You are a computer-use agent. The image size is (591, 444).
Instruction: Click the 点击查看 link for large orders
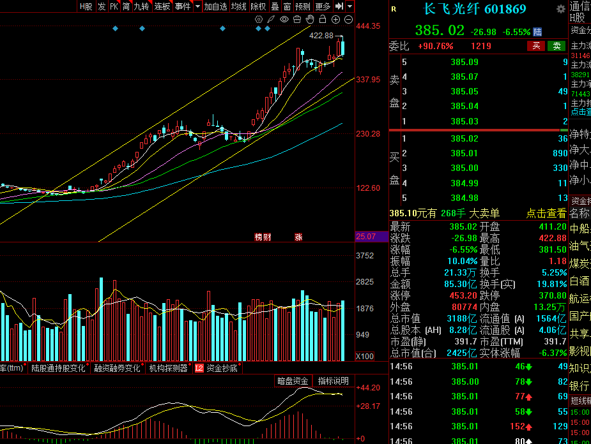(546, 213)
